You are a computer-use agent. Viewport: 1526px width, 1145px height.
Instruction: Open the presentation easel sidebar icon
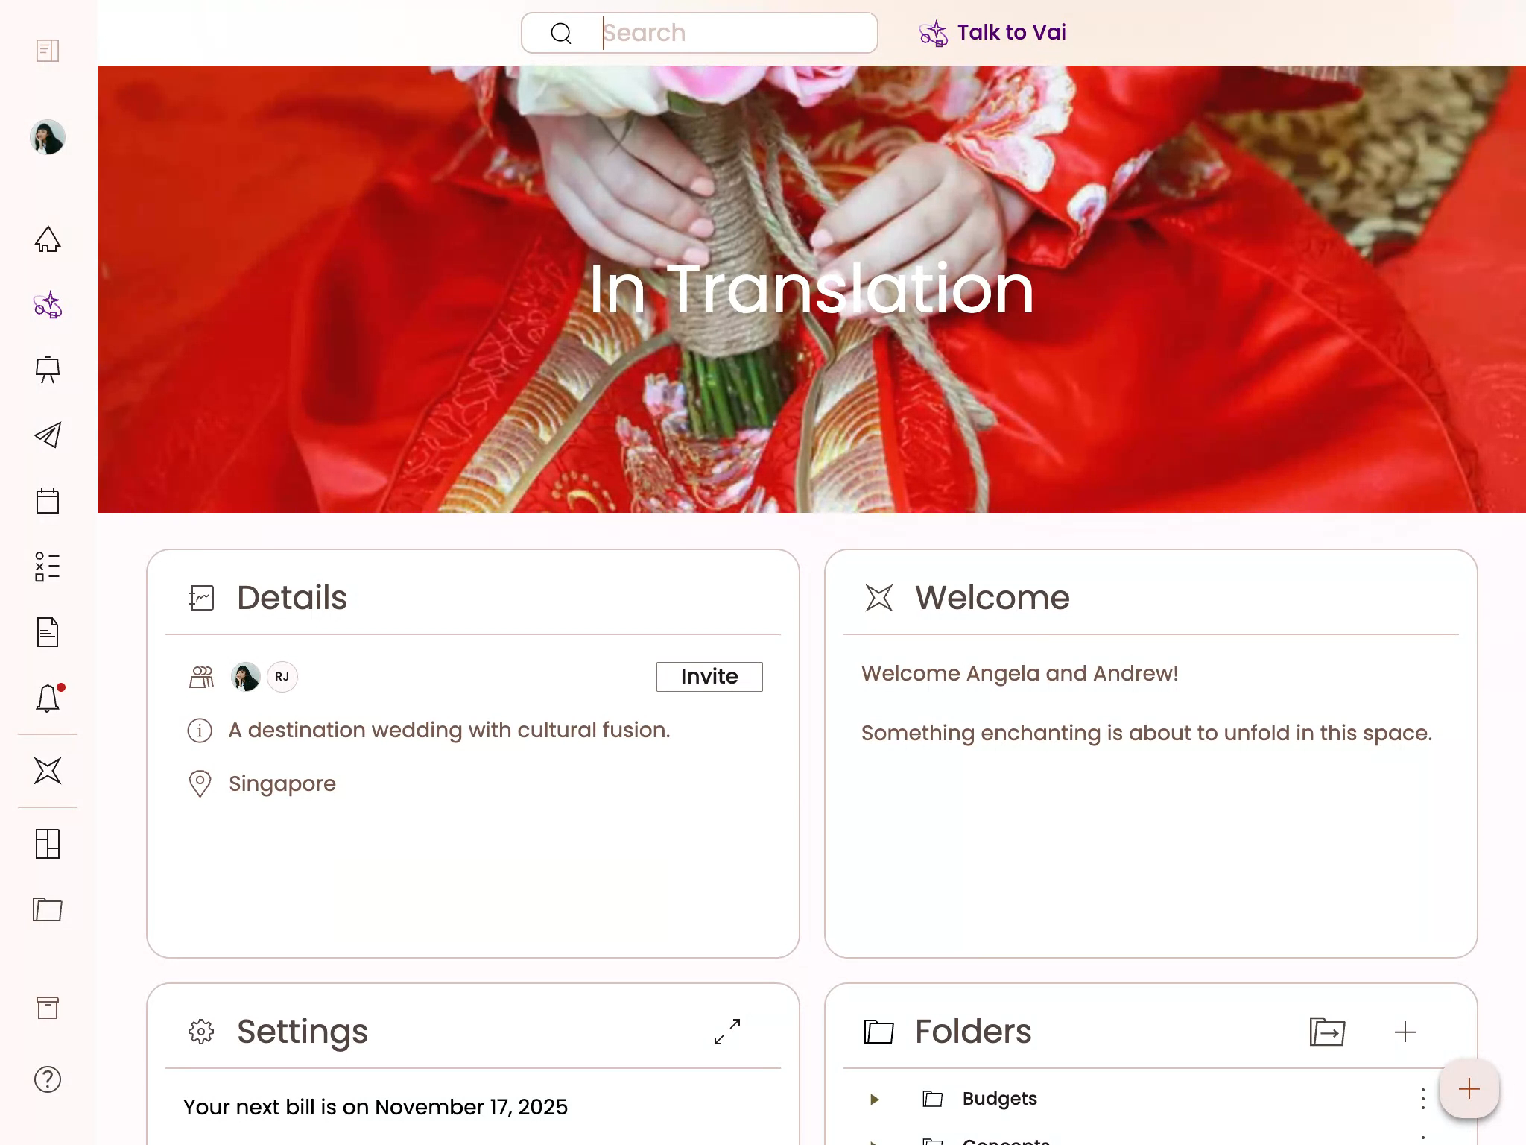[x=48, y=370]
